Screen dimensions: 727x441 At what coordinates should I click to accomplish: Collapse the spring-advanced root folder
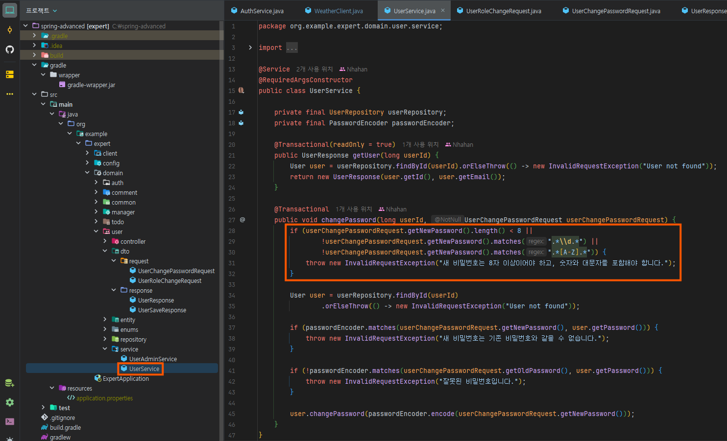coord(25,25)
